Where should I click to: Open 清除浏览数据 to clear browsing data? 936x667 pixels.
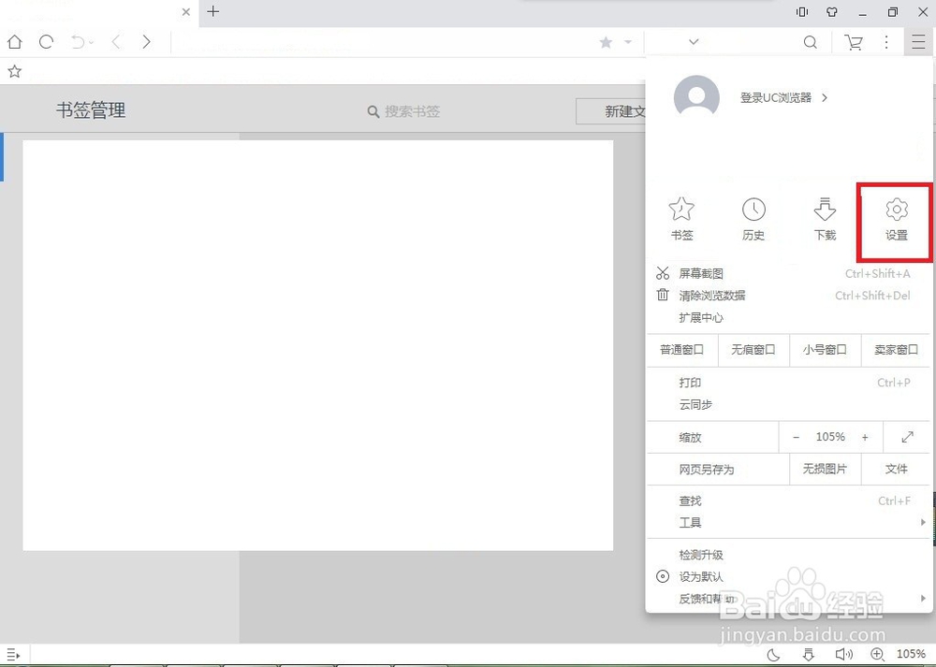(713, 295)
